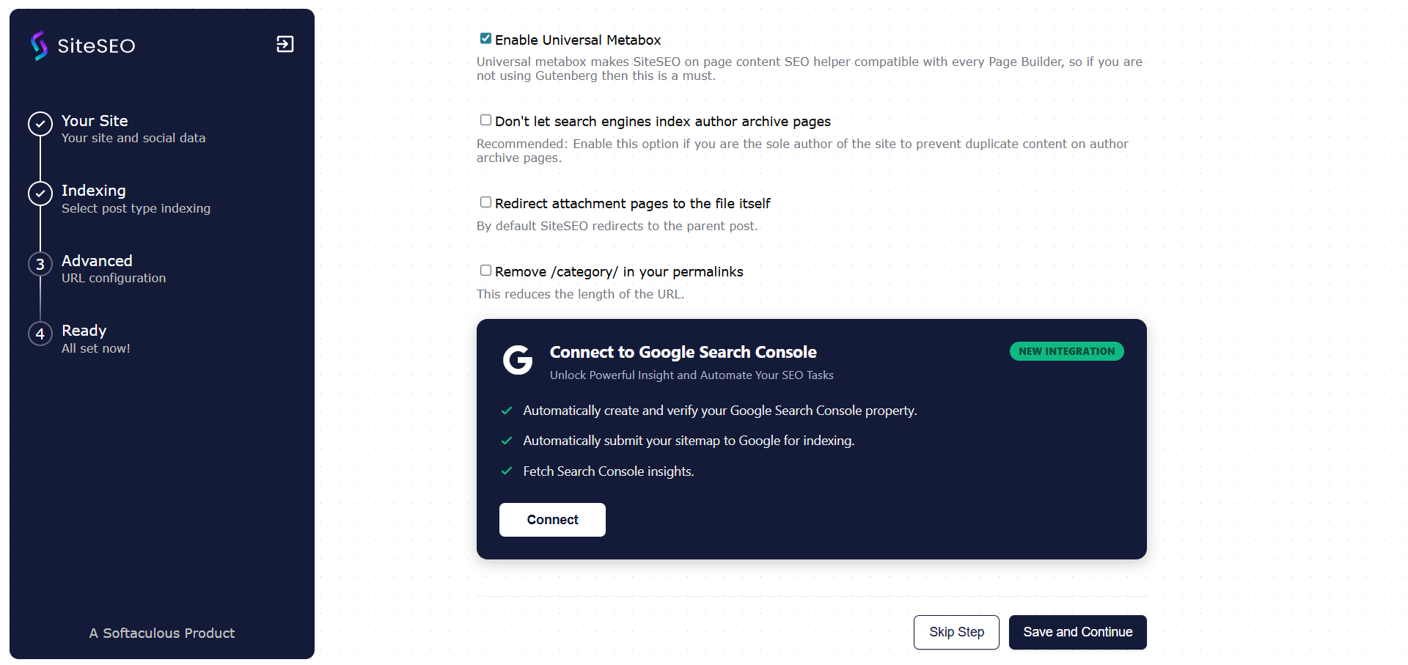Enable Remove /category/ in your permalinks
Image resolution: width=1408 pixels, height=665 pixels.
coord(485,270)
